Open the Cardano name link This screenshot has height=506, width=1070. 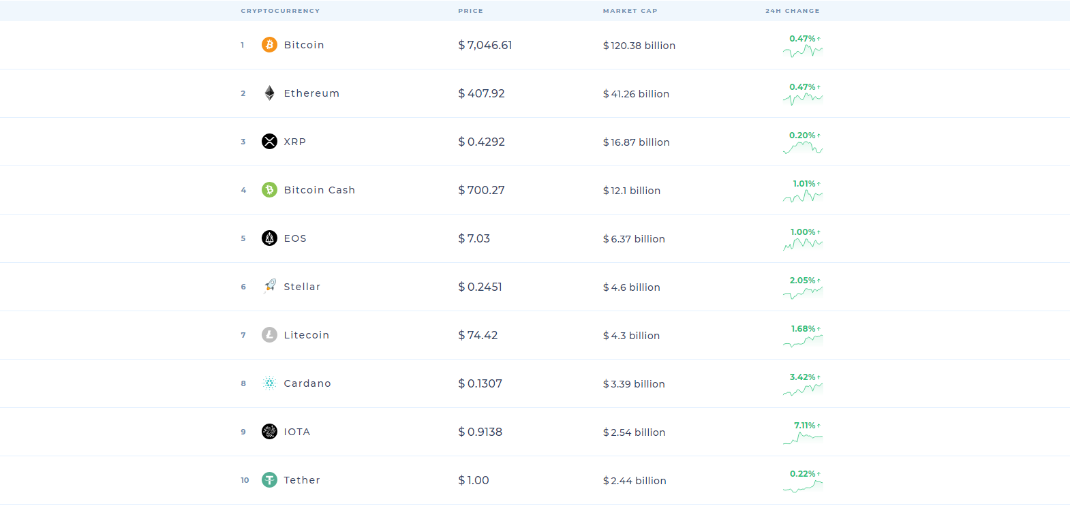[307, 383]
